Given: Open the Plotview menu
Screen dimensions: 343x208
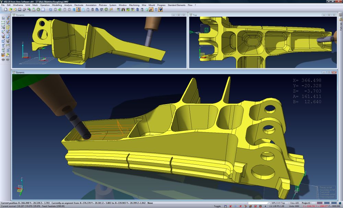Looking at the screenshot, I should (x=103, y=5).
